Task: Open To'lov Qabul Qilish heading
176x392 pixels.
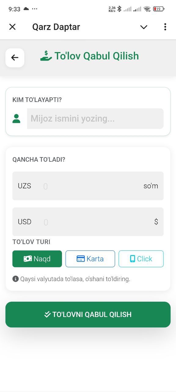Action: [97, 56]
